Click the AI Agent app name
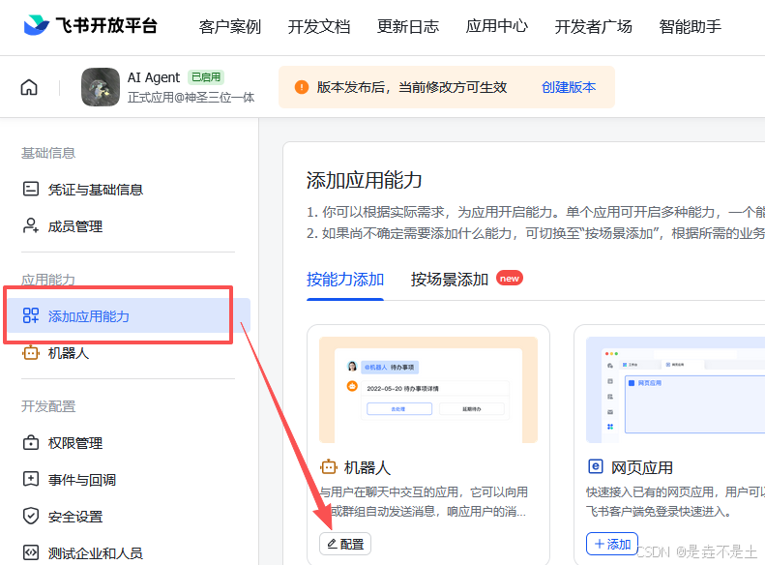The image size is (765, 565). point(154,77)
